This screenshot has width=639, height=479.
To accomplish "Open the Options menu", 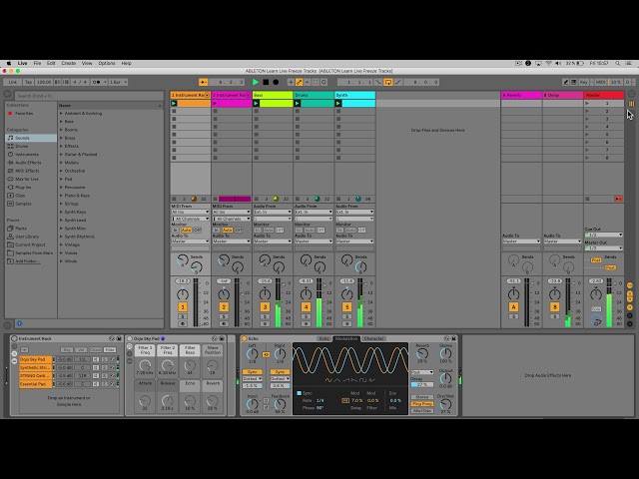I will (x=107, y=63).
